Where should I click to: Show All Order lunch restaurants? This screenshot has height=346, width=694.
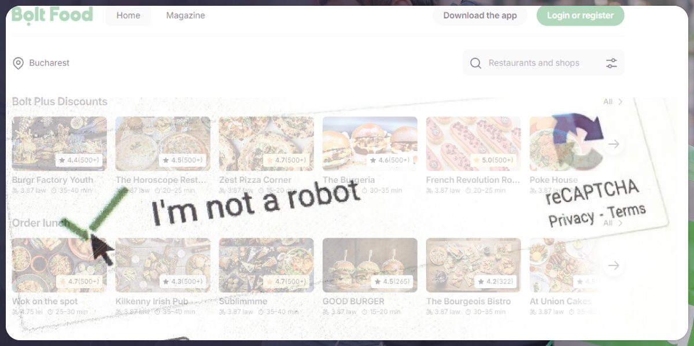pyautogui.click(x=613, y=223)
